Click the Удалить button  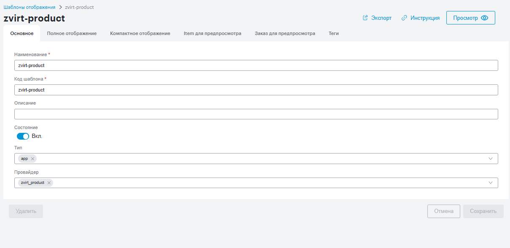[x=26, y=211]
